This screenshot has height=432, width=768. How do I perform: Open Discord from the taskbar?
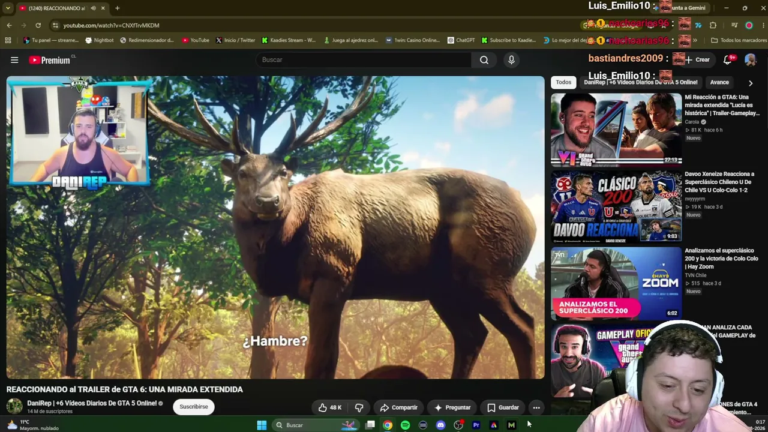coord(440,425)
